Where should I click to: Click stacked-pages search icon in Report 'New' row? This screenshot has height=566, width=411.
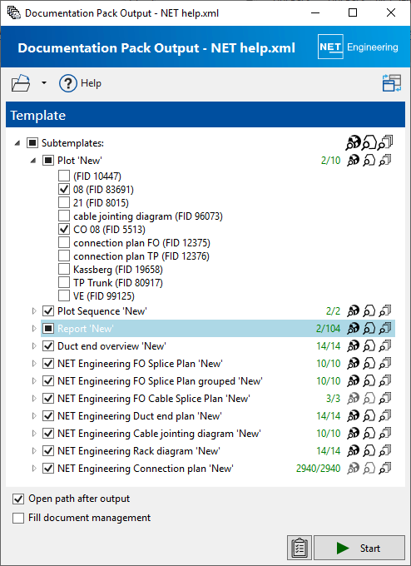coord(384,328)
